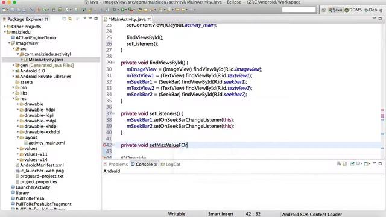The width and height of the screenshot is (386, 217).
Task: Close the Console view tab
Action: click(156, 164)
